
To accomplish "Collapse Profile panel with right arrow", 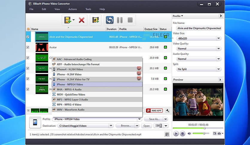I will pyautogui.click(x=221, y=16).
